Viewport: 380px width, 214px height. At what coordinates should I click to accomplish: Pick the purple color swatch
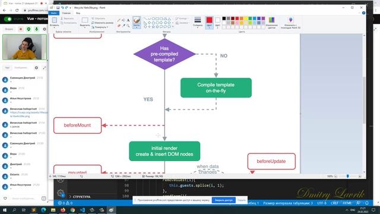tap(263, 18)
